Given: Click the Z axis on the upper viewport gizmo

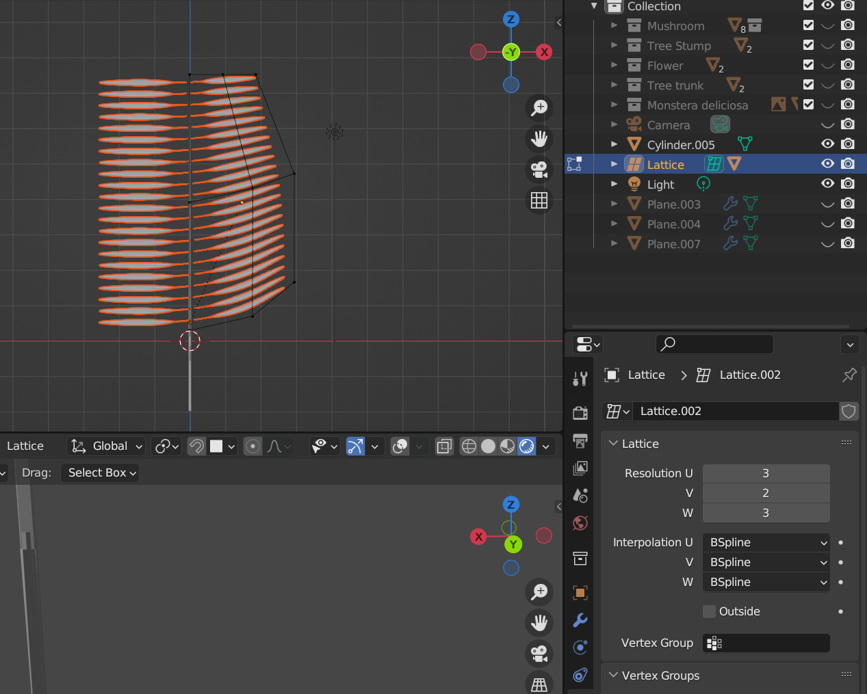Looking at the screenshot, I should (x=511, y=19).
